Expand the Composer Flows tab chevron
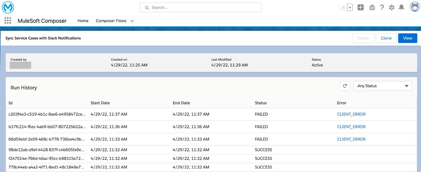The width and height of the screenshot is (421, 172). tap(132, 21)
